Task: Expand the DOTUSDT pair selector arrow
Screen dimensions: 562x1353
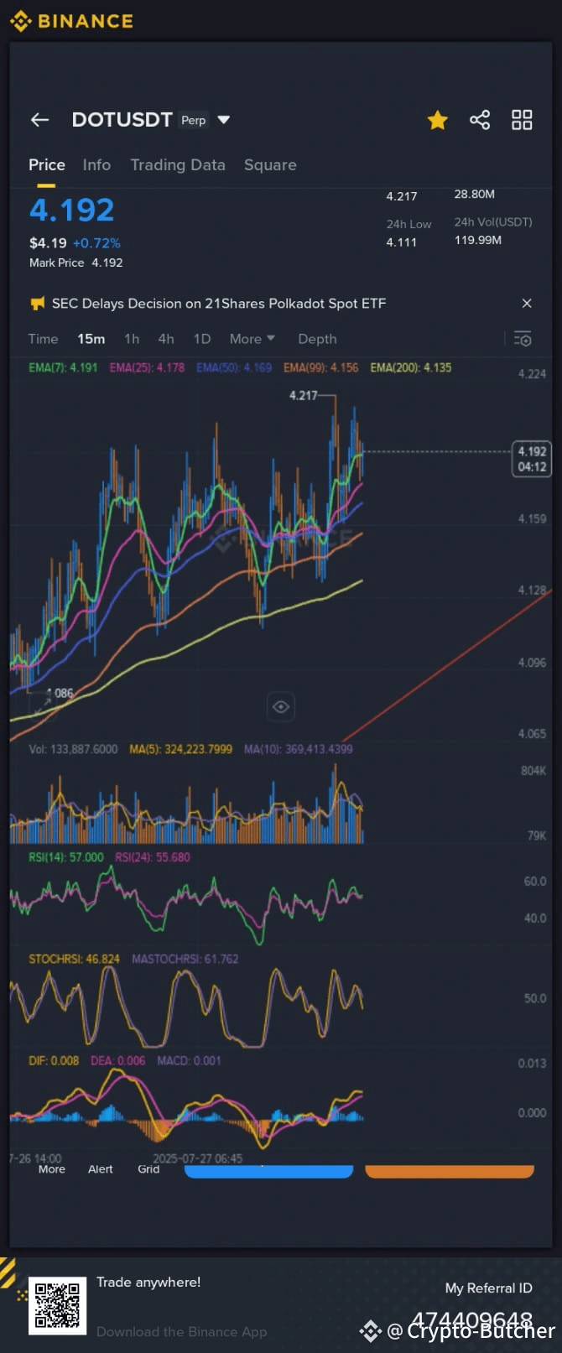Action: click(x=223, y=120)
